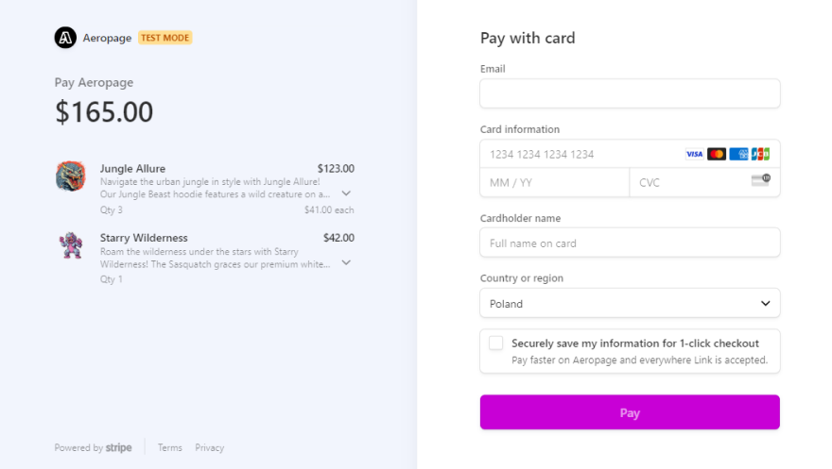Click the Mastercard icon
The image size is (832, 469).
(x=717, y=154)
